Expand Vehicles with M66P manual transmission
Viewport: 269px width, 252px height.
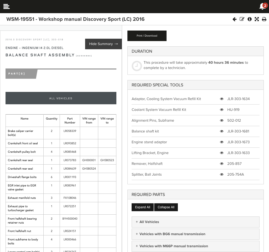(195, 246)
